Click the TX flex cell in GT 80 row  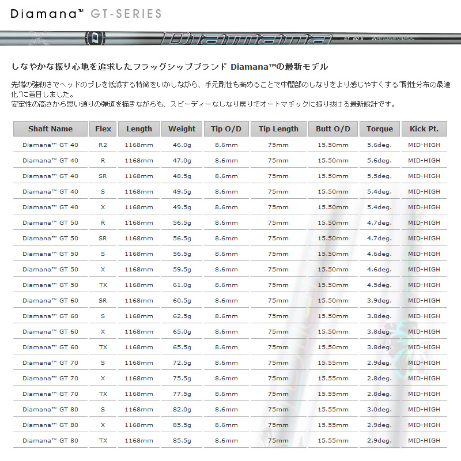click(x=103, y=441)
